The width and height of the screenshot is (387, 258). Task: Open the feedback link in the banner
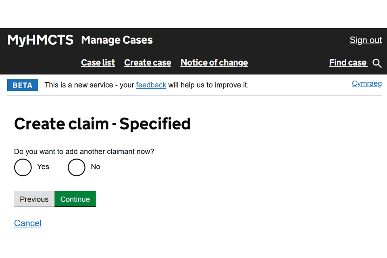[151, 85]
